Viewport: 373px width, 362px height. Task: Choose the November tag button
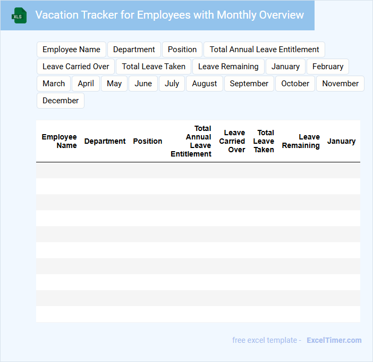click(x=341, y=84)
